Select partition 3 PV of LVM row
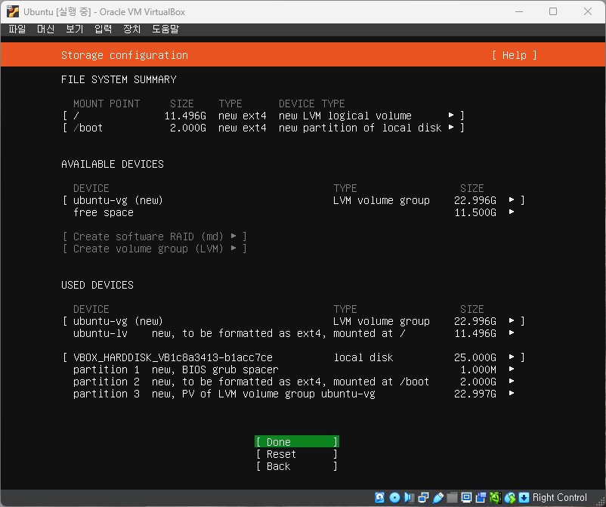The height and width of the screenshot is (507, 606). click(x=294, y=394)
